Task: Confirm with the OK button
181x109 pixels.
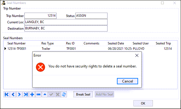Action: click(143, 103)
